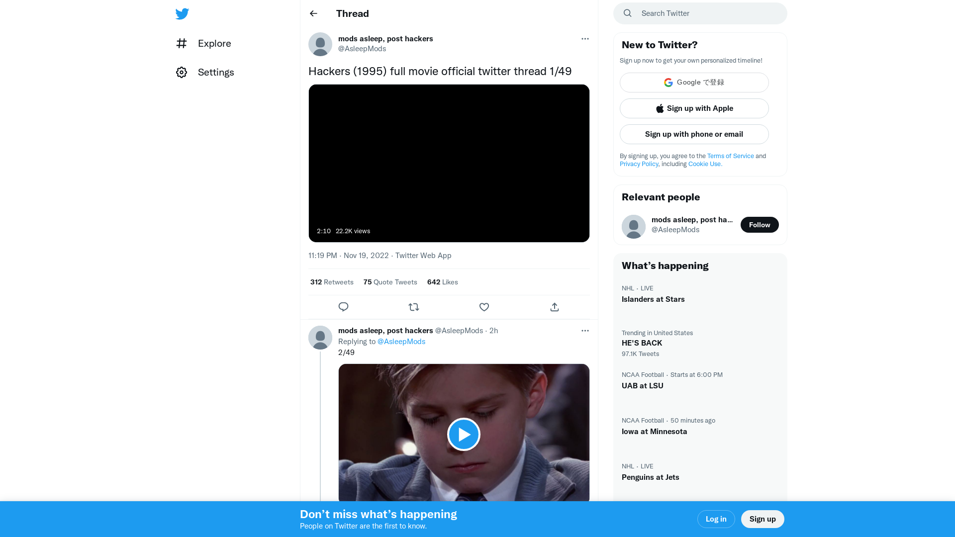Click the search magnifier in the search bar
The height and width of the screenshot is (537, 955).
pyautogui.click(x=627, y=13)
